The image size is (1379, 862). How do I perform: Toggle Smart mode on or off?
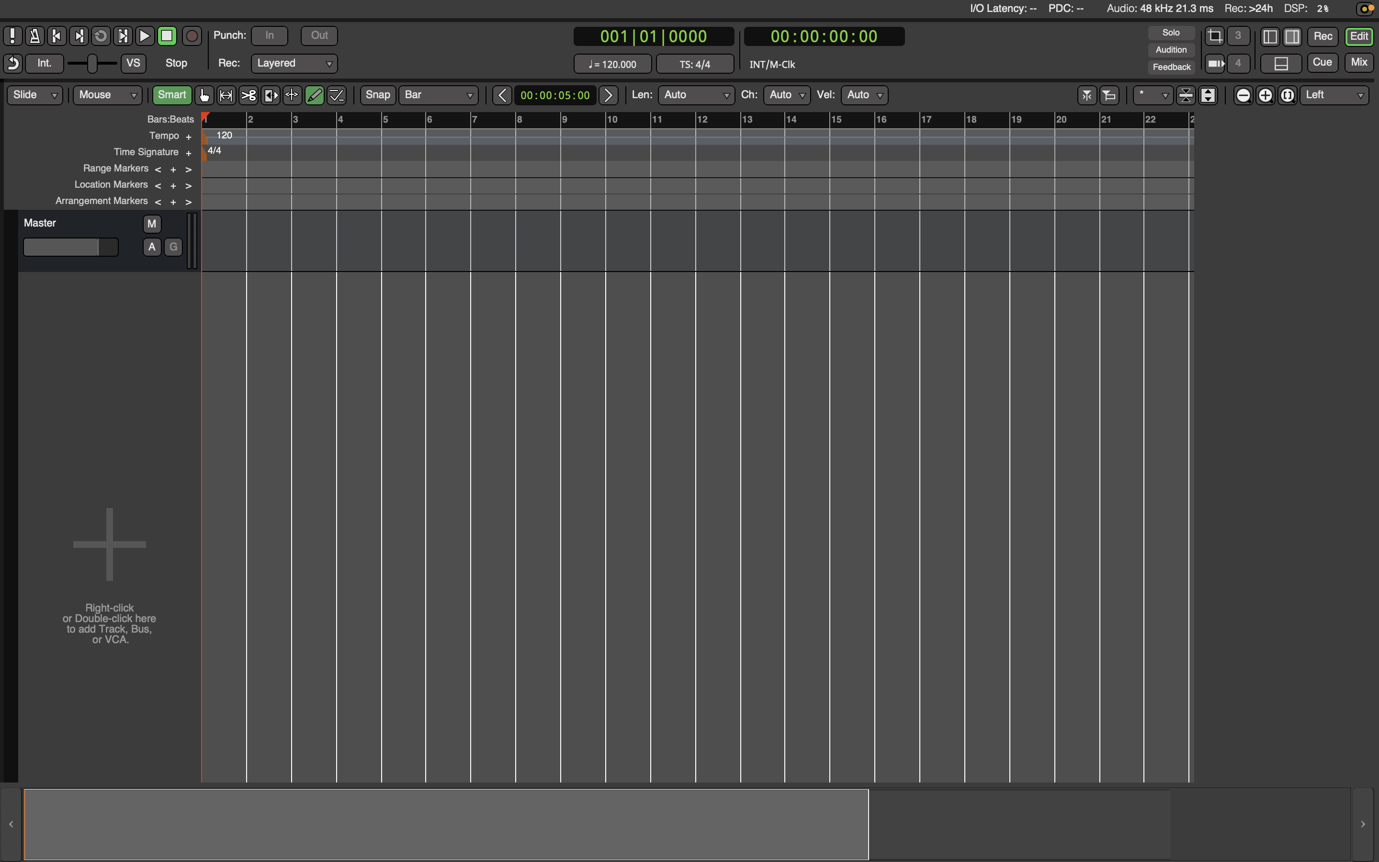[x=171, y=95]
